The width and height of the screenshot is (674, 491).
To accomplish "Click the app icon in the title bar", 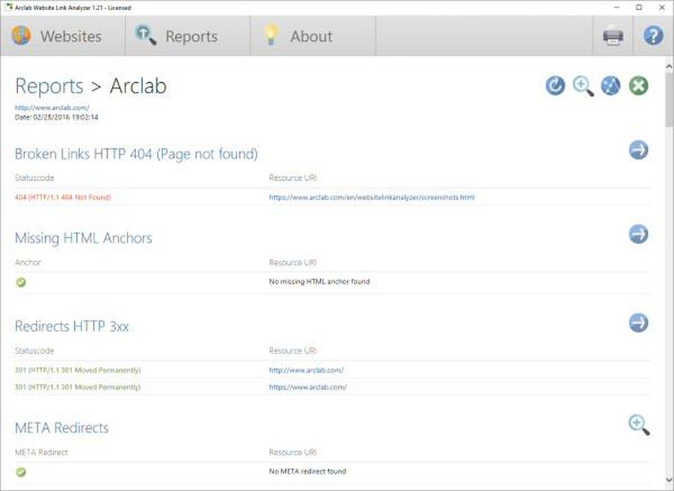I will (x=9, y=7).
